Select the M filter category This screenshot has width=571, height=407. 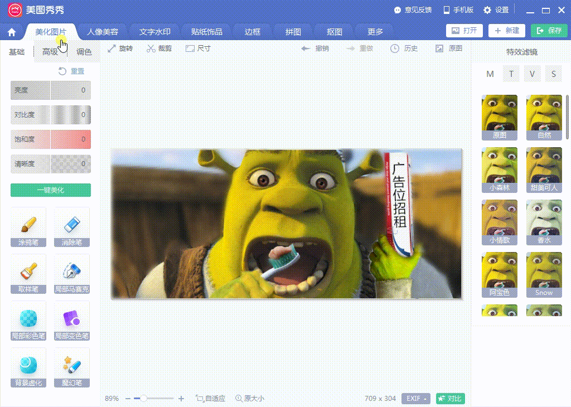tap(490, 74)
